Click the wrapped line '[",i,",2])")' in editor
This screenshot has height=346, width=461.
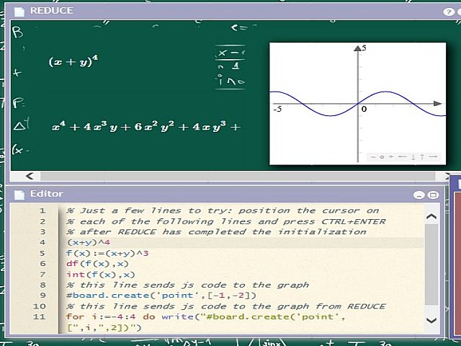click(104, 327)
